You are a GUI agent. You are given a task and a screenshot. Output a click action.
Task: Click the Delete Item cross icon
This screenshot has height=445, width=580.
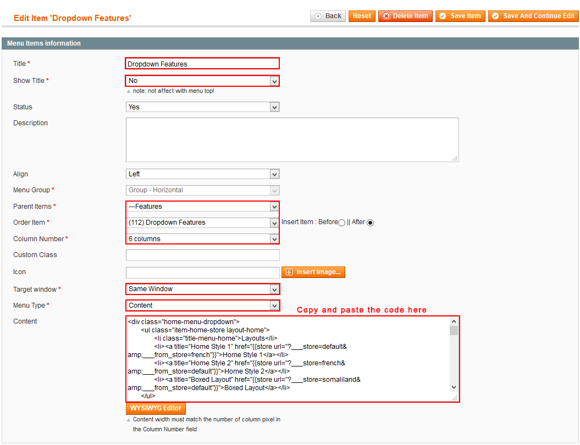(386, 16)
